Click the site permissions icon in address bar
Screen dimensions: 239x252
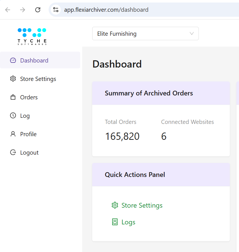click(x=56, y=9)
